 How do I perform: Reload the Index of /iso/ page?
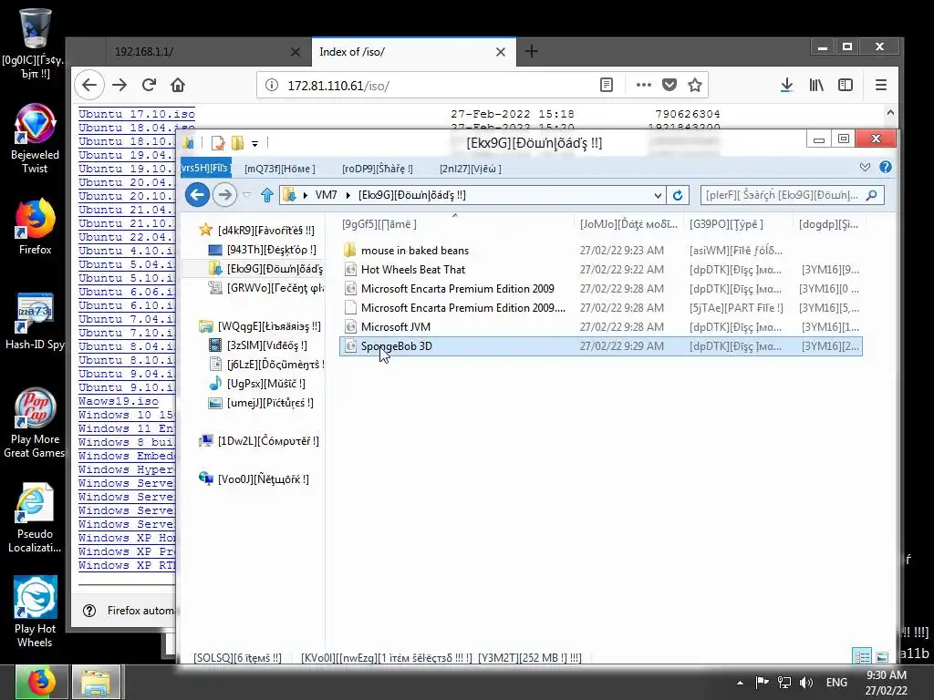point(149,85)
